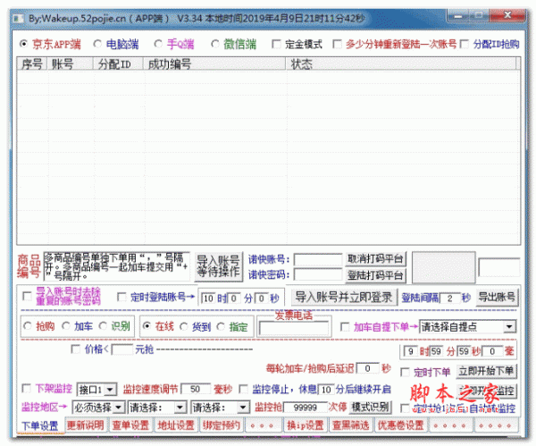This screenshot has height=446, width=536.
Task: Click the 导出账号 button
Action: pyautogui.click(x=497, y=297)
